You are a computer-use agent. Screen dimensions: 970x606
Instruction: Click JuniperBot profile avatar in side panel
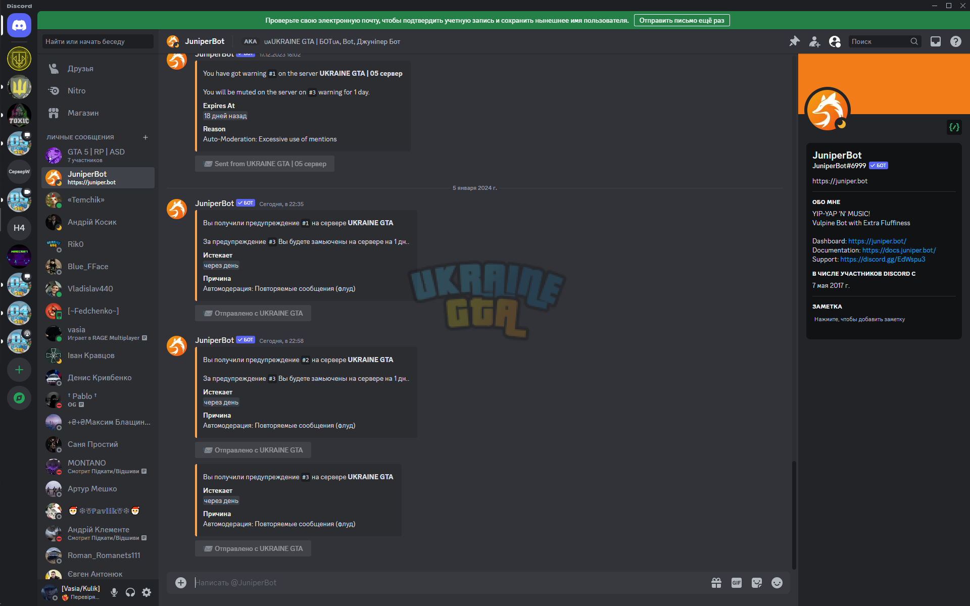tap(827, 110)
